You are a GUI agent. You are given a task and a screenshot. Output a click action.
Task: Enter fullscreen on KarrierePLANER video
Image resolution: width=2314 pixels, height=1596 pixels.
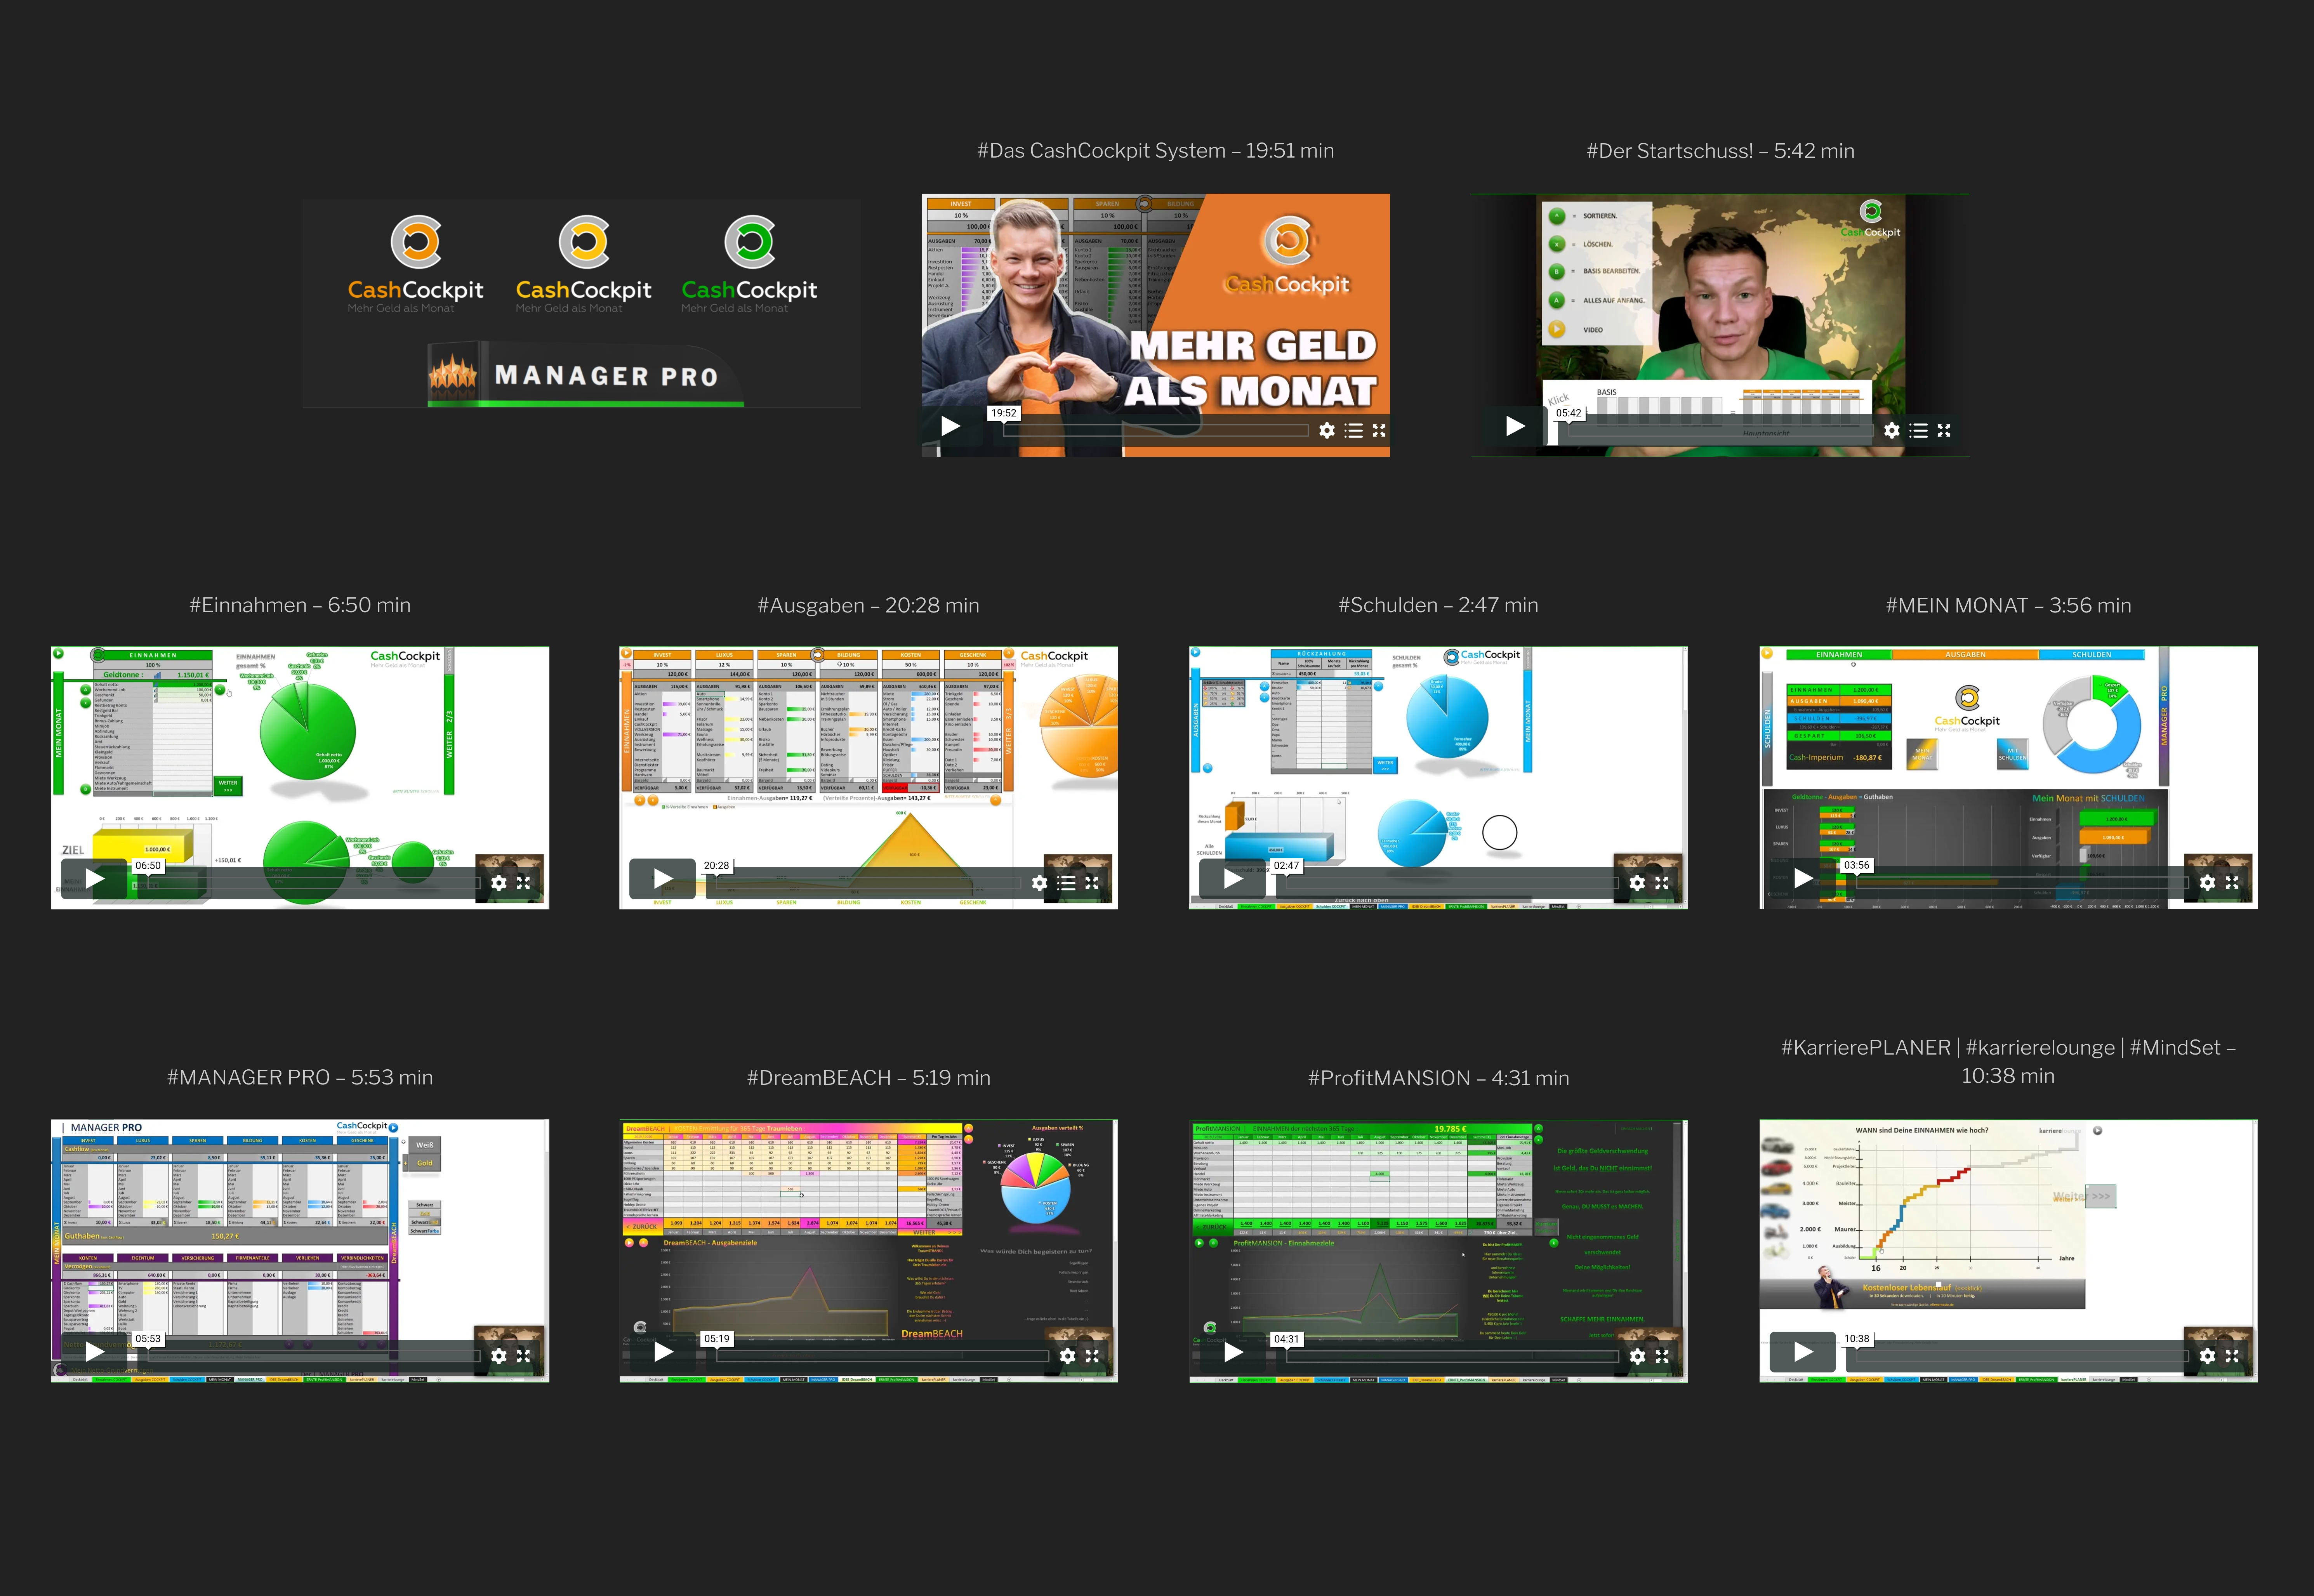pyautogui.click(x=2232, y=1356)
